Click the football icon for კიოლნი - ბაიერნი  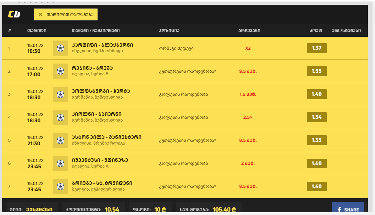[x=60, y=117]
